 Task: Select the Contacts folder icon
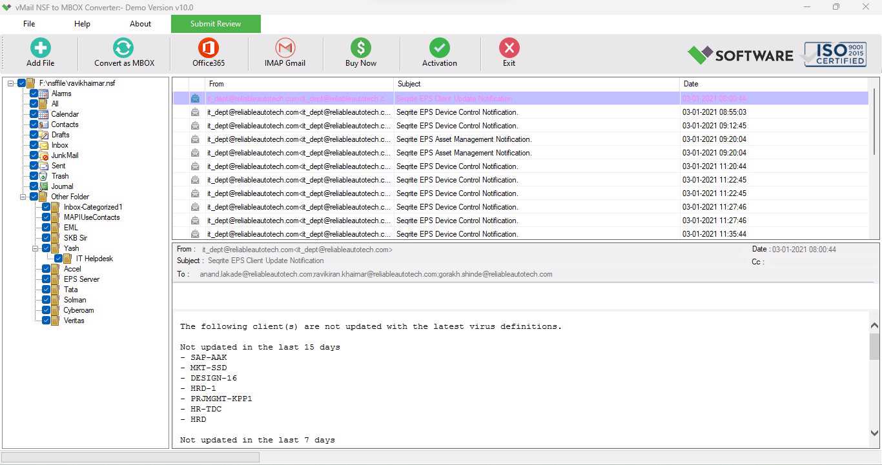click(44, 124)
